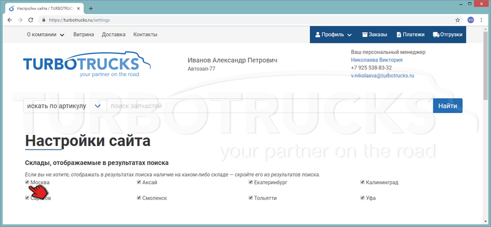
Task: Click the address bar URL
Action: pos(79,20)
